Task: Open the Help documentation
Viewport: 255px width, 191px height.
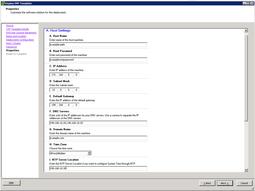Action: click(x=11, y=182)
